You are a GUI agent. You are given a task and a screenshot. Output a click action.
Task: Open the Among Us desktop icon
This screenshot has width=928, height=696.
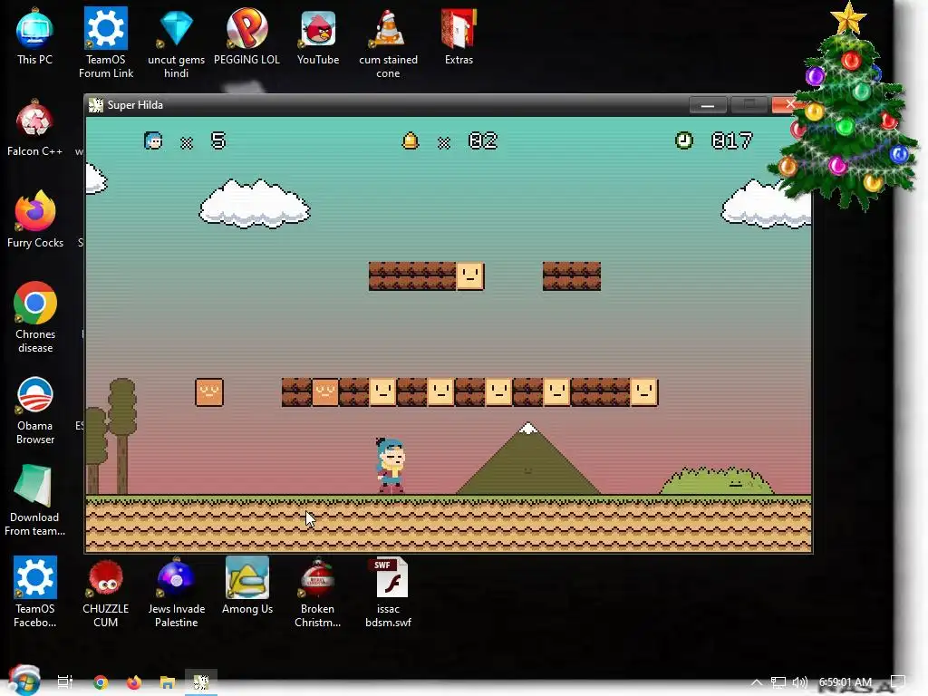click(x=246, y=586)
